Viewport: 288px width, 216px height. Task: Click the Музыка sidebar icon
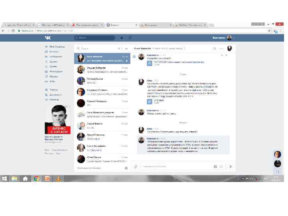pyautogui.click(x=46, y=76)
